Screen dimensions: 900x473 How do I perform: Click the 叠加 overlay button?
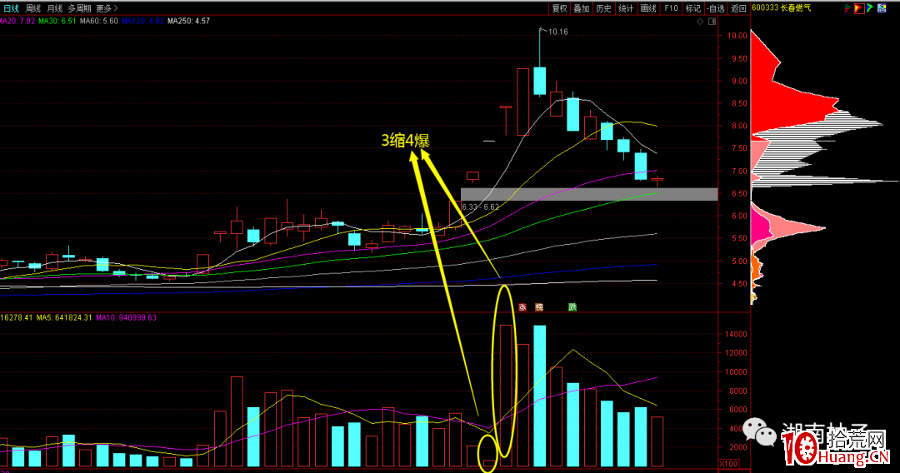(x=582, y=8)
